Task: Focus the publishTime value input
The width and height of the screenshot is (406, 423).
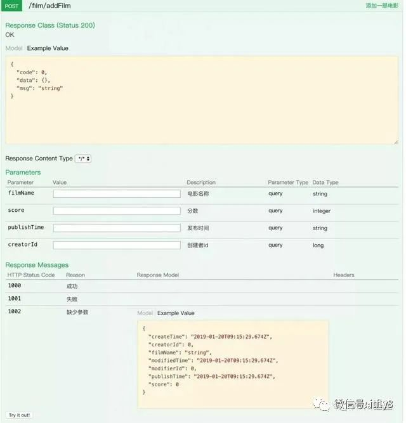Action: (x=117, y=228)
